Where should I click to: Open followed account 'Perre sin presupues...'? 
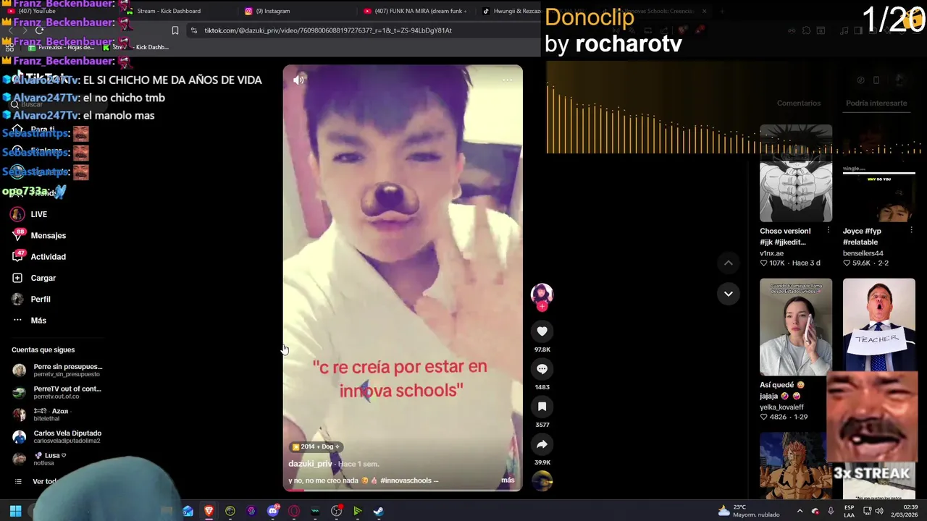[58, 370]
